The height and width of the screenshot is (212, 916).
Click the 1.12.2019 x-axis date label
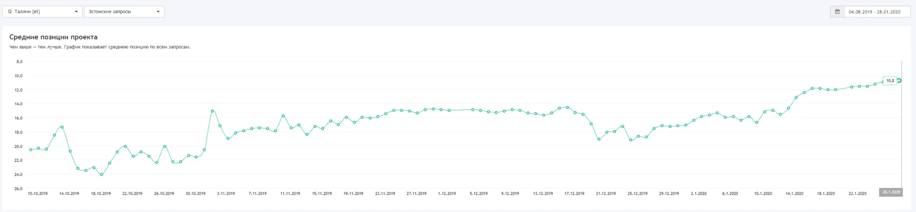pos(447,194)
